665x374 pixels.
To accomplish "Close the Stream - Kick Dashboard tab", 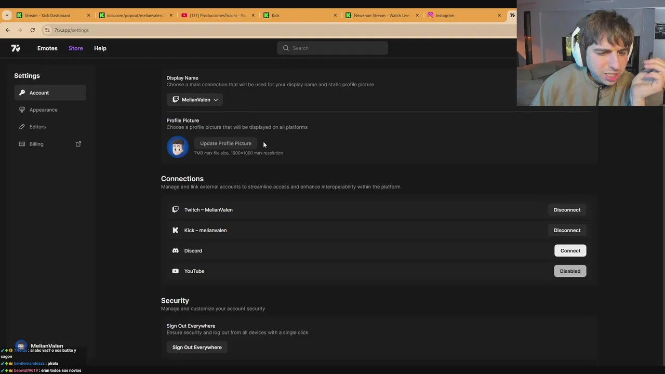I will coord(88,16).
